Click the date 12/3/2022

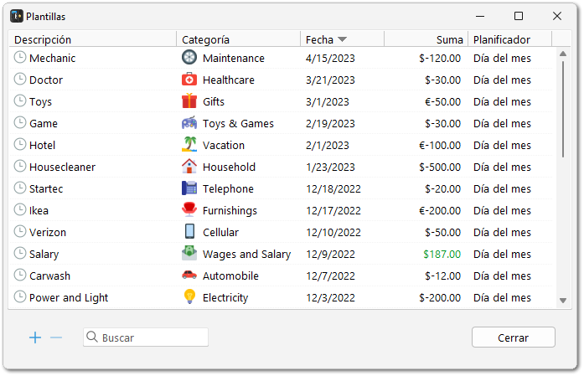coord(330,298)
